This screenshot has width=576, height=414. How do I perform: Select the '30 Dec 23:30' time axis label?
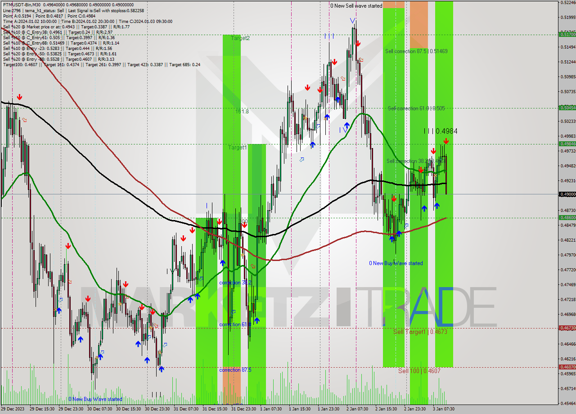click(x=157, y=409)
